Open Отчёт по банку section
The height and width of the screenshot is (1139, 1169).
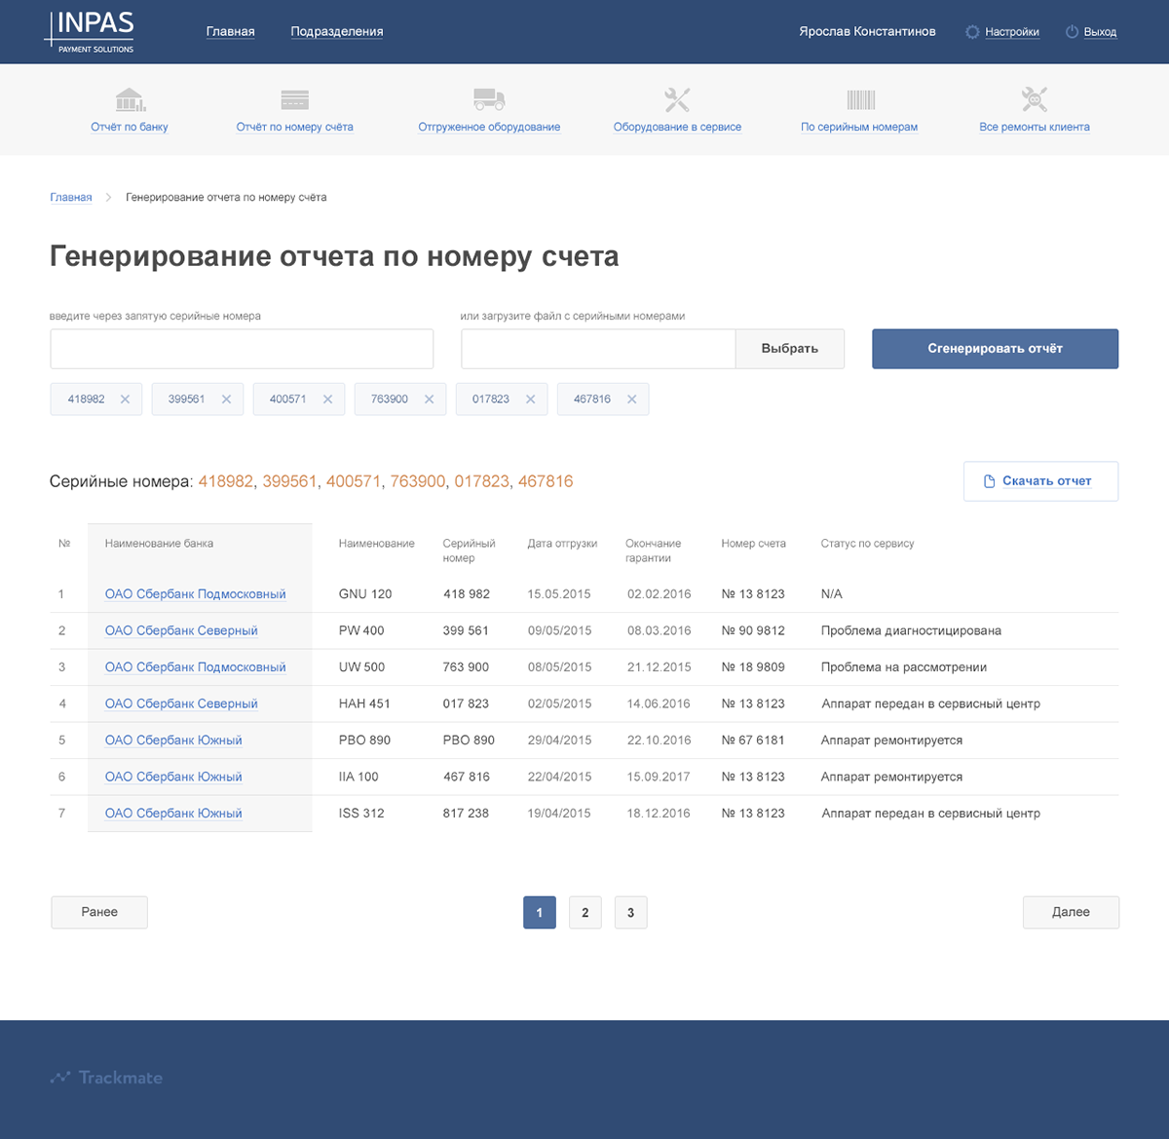pos(130,127)
